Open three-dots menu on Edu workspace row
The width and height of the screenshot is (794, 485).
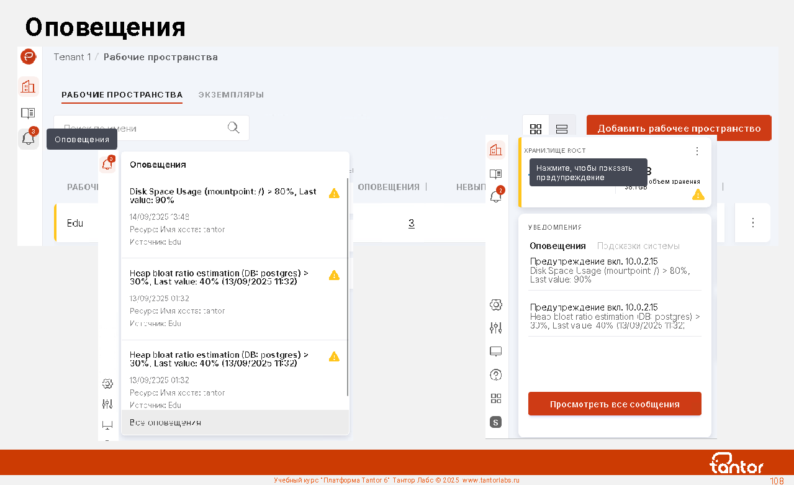coord(752,222)
